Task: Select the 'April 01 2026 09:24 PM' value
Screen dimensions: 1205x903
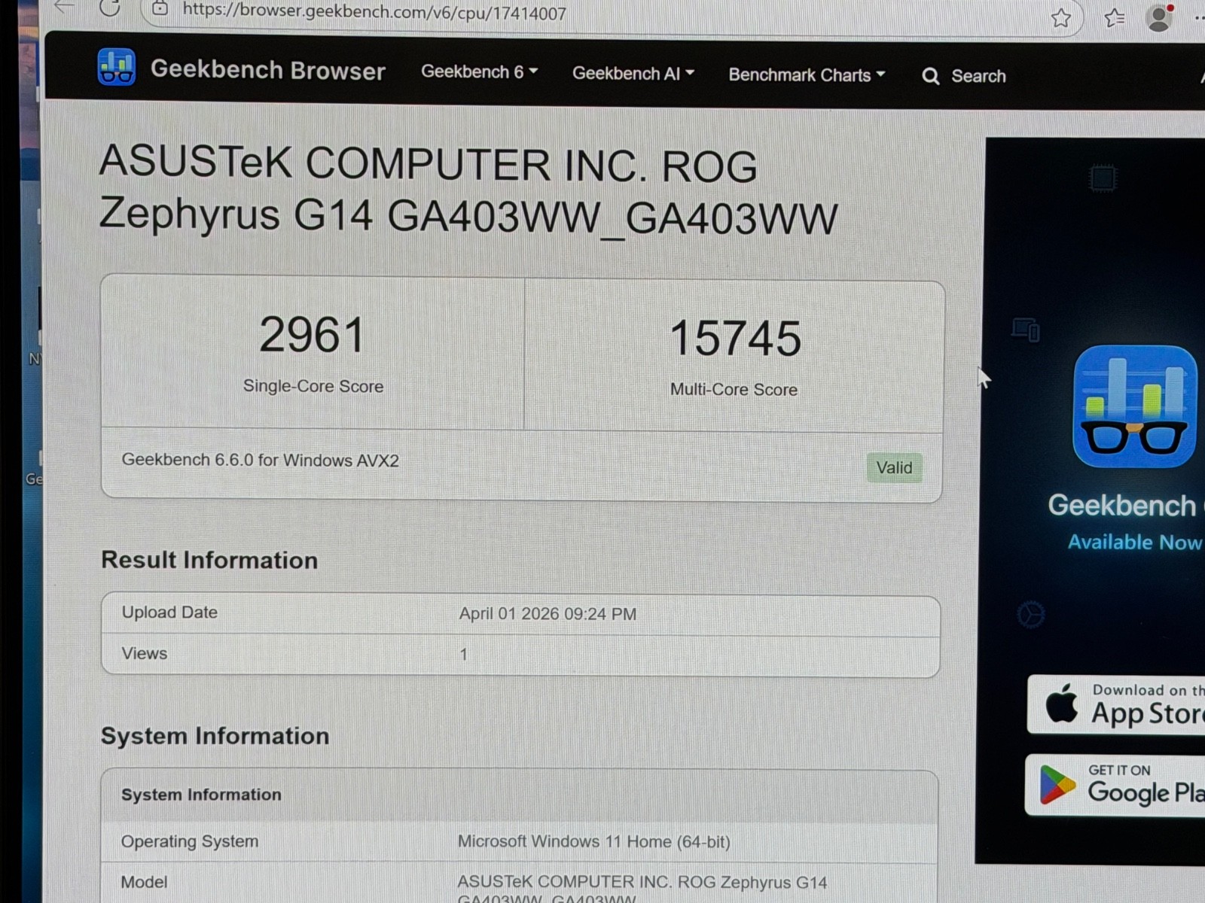Action: point(548,614)
